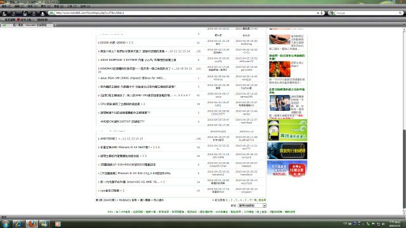This screenshot has width=406, height=228.
Task: Open the Phenom II X4 925 C3 thread
Action: coord(135,174)
